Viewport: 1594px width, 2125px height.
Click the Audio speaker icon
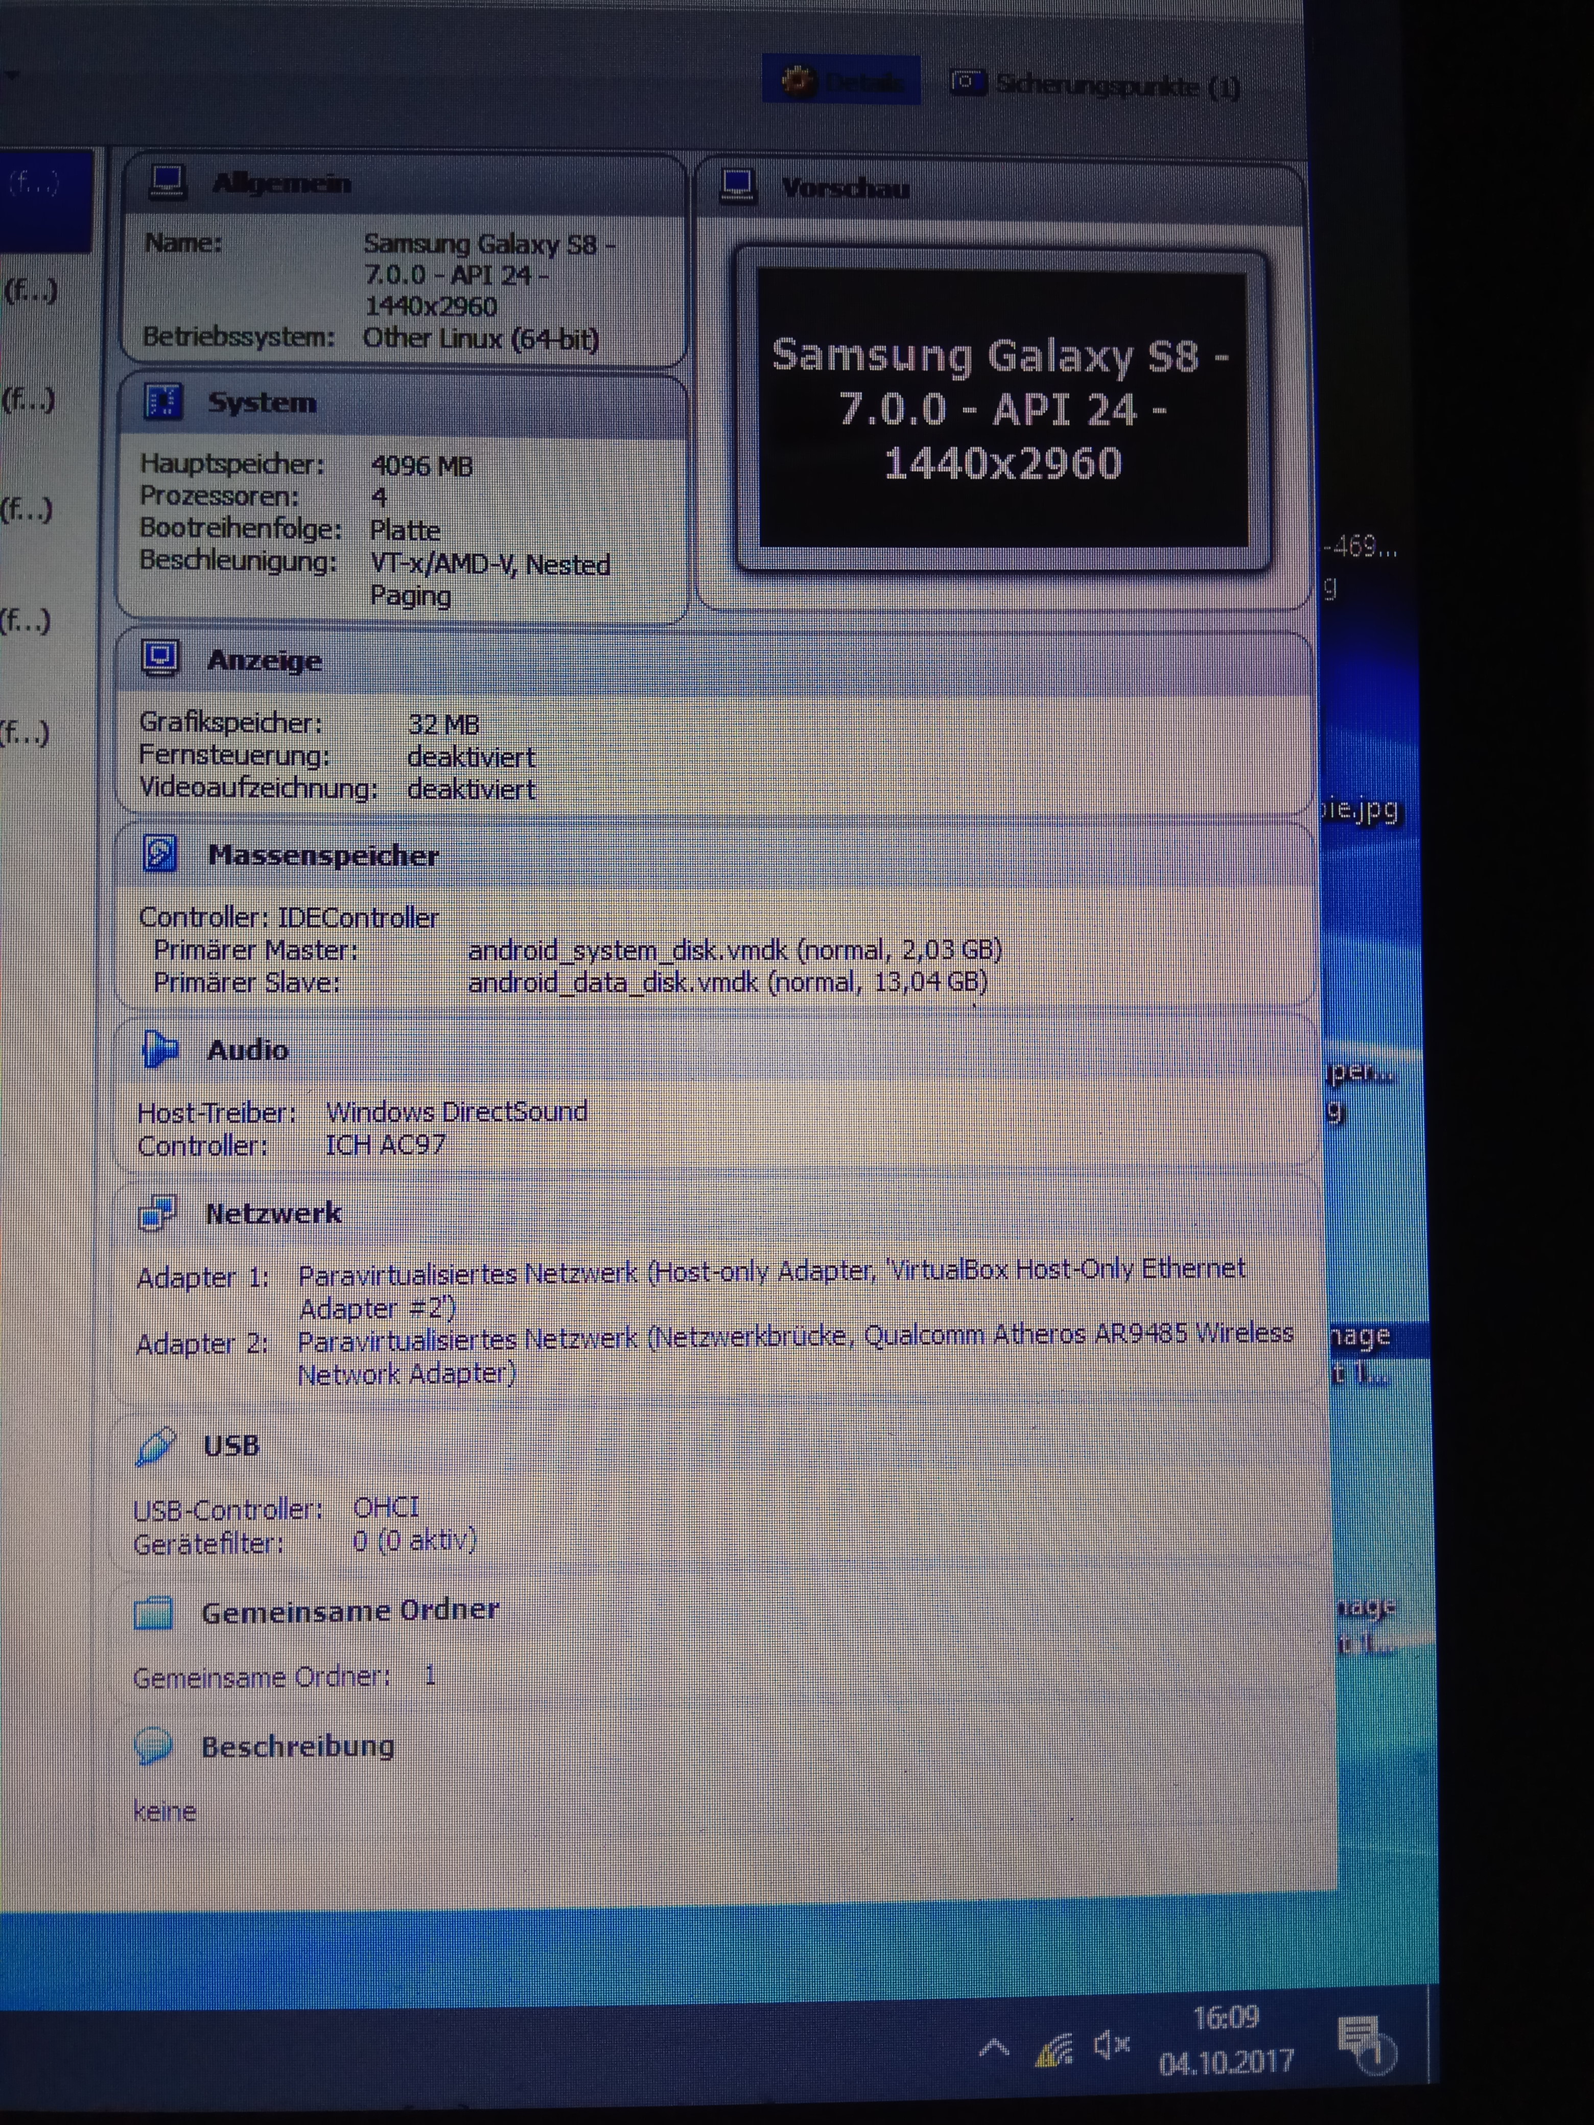[159, 1048]
